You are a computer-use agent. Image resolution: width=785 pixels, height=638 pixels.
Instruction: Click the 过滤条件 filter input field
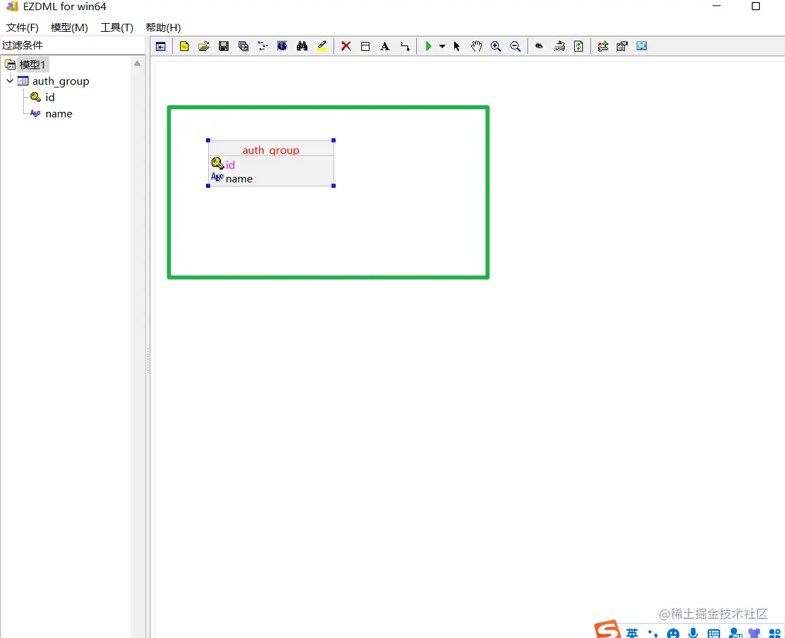tap(73, 45)
